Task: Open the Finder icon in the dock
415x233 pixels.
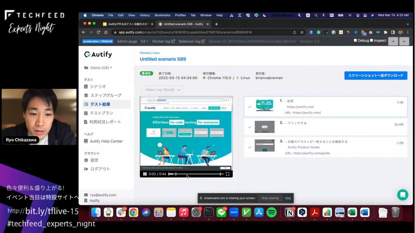Action: [x=96, y=212]
